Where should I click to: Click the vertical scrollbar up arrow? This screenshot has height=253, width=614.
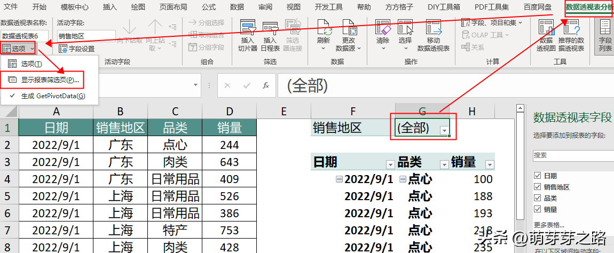coord(520,108)
